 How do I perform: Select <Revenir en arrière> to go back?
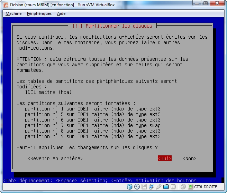[55, 158]
